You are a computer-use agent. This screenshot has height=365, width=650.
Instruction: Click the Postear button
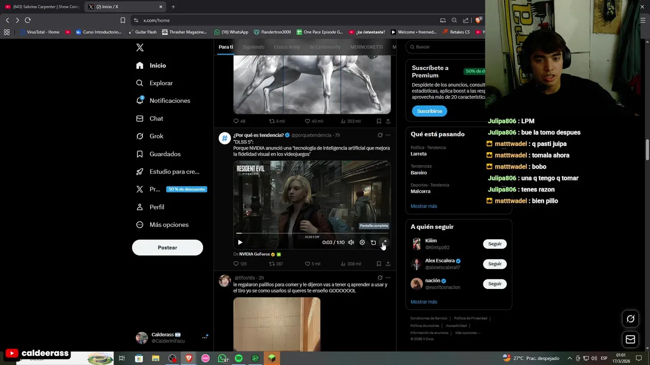tap(168, 248)
